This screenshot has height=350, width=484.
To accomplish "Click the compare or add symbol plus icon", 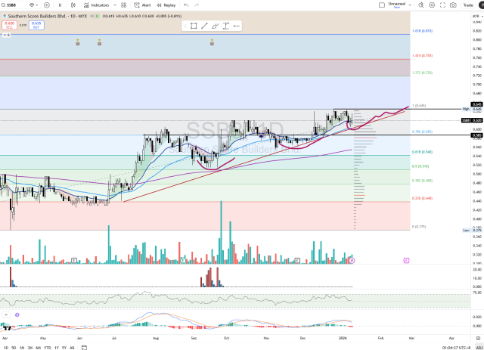I will 47,5.
